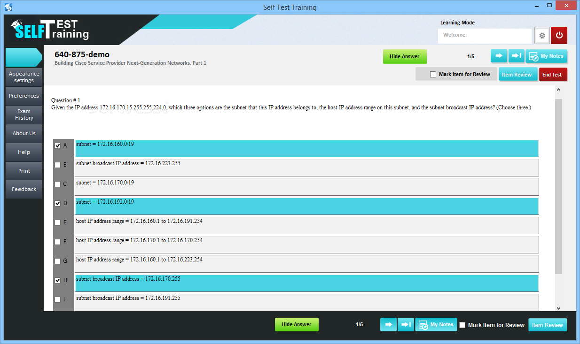Open My Notes in bottom toolbar
Screen dimensions: 580x344
(436, 324)
